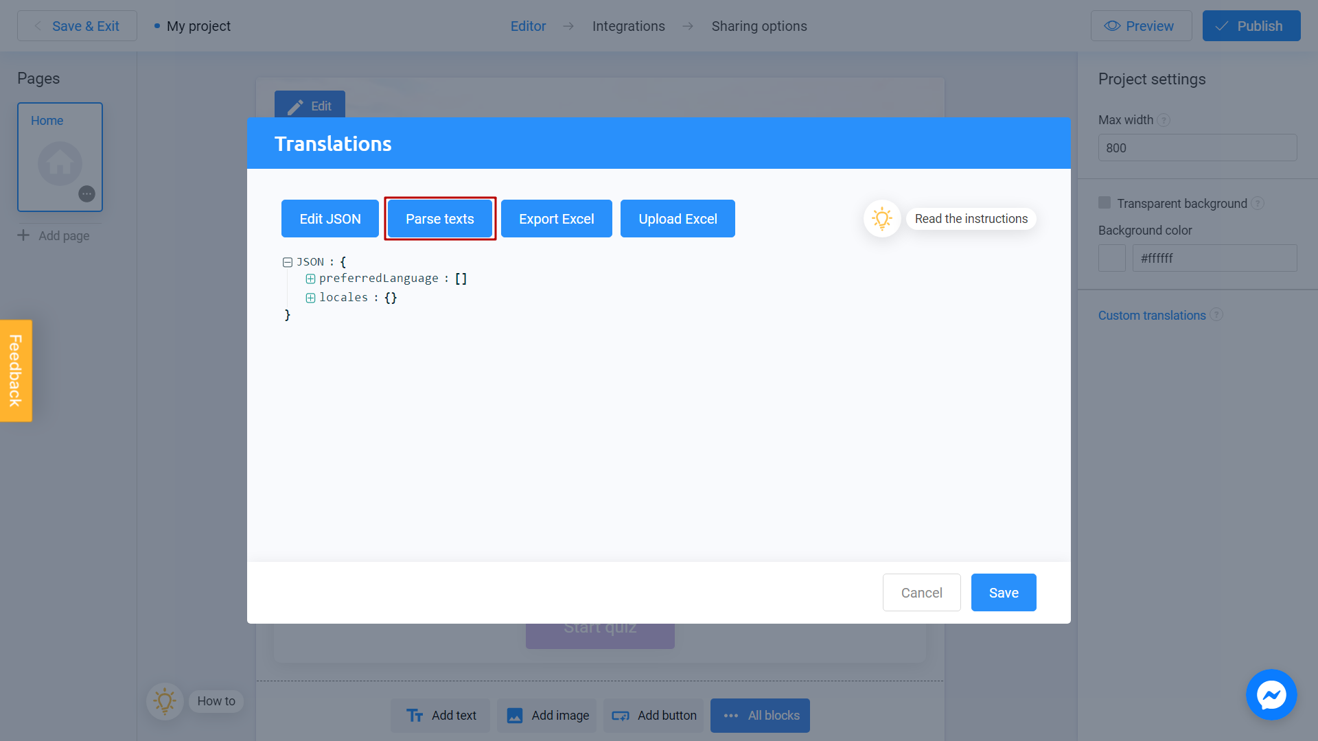Click Add image button

[x=546, y=716]
